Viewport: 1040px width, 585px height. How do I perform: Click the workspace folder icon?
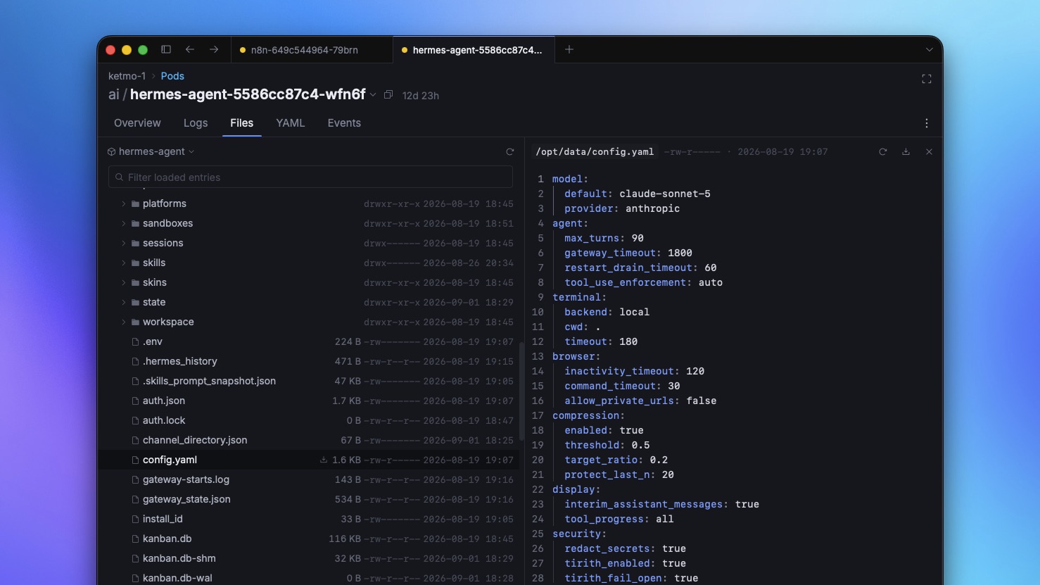click(x=135, y=322)
